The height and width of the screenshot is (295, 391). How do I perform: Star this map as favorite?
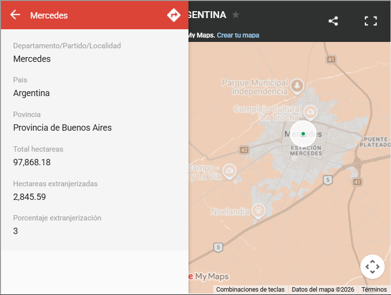pos(235,15)
